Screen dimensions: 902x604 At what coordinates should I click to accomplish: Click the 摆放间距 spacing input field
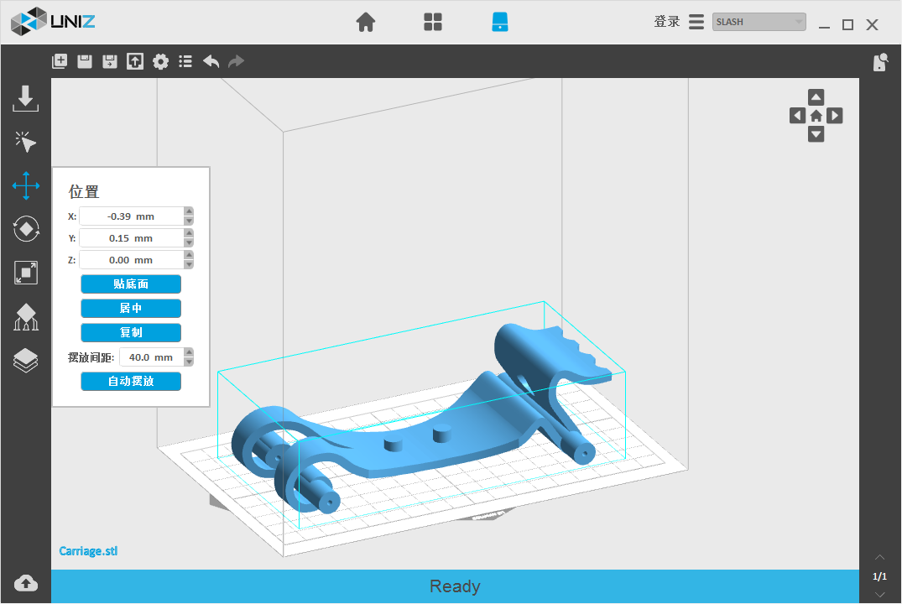(x=151, y=357)
